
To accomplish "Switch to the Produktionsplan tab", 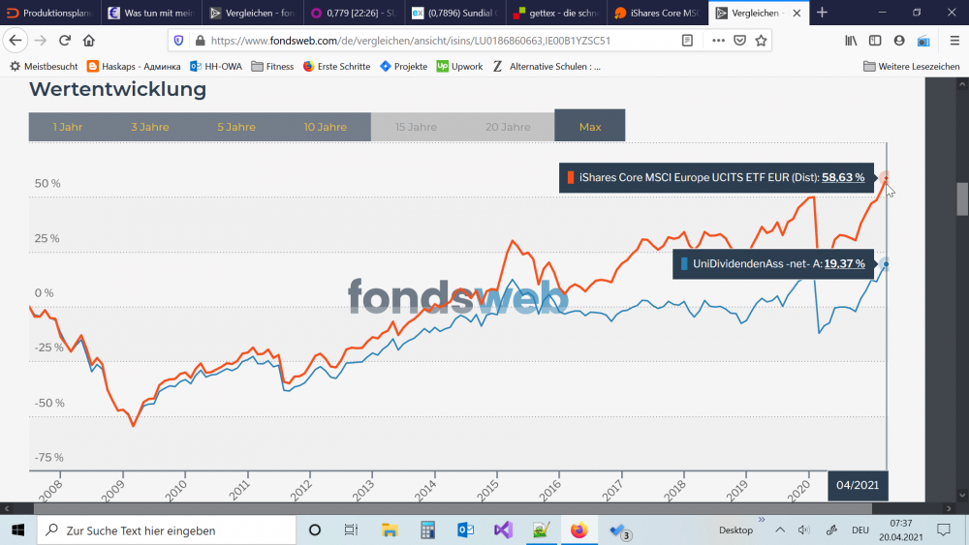I will (50, 13).
